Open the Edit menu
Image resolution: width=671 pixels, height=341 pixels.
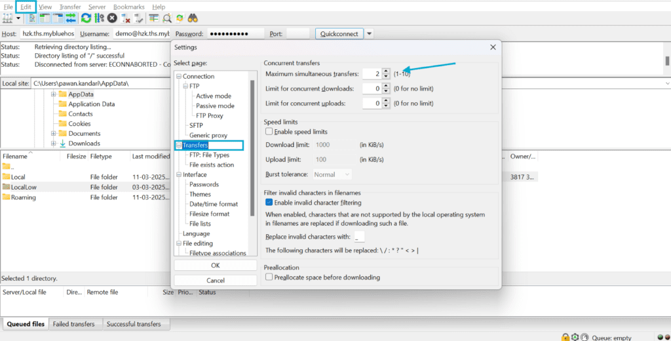pos(26,7)
